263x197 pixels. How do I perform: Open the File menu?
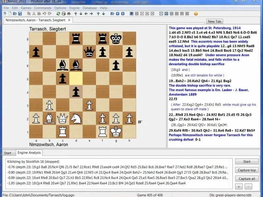point(6,8)
